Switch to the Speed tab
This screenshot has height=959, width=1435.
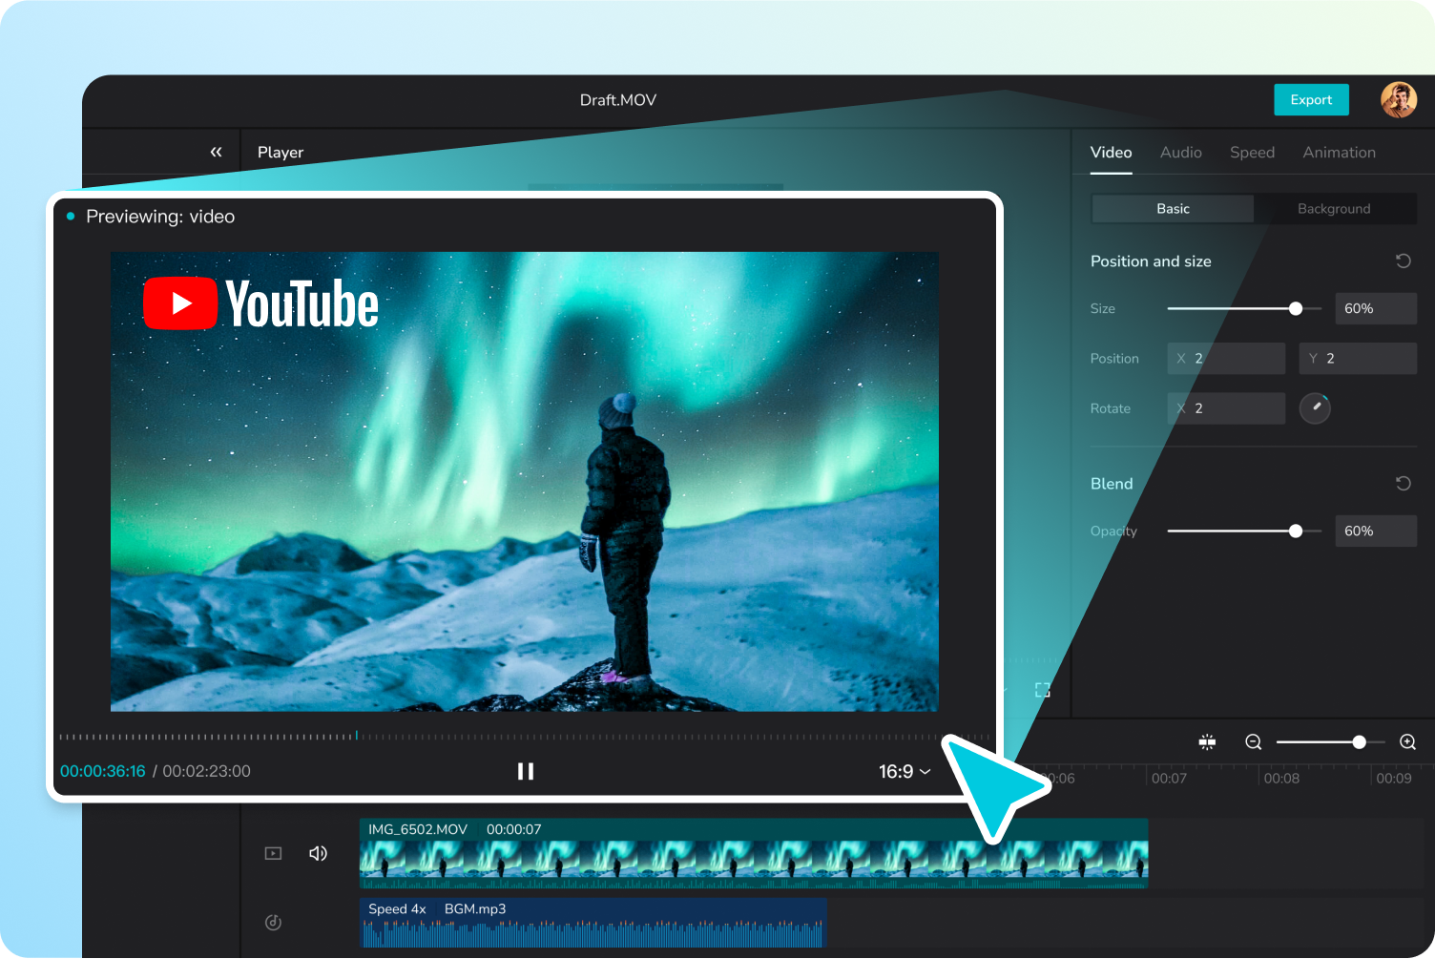tap(1252, 152)
